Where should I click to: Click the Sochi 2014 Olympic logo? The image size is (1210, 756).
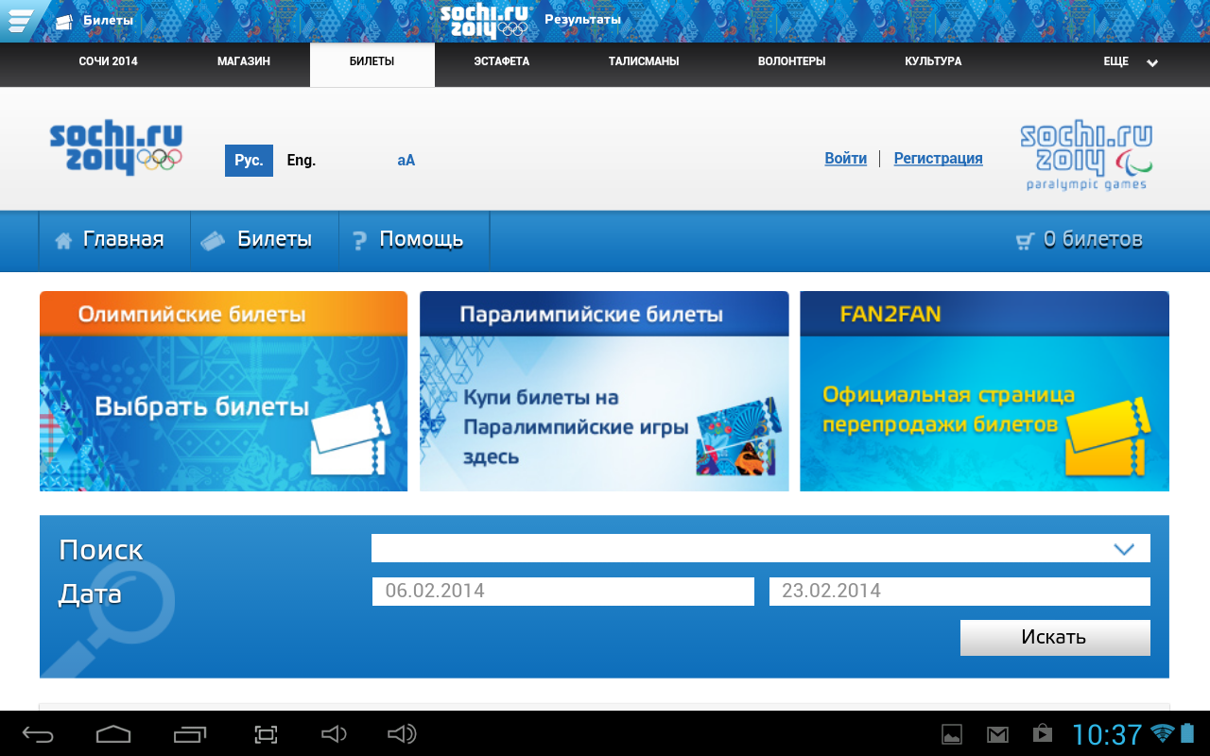(115, 148)
